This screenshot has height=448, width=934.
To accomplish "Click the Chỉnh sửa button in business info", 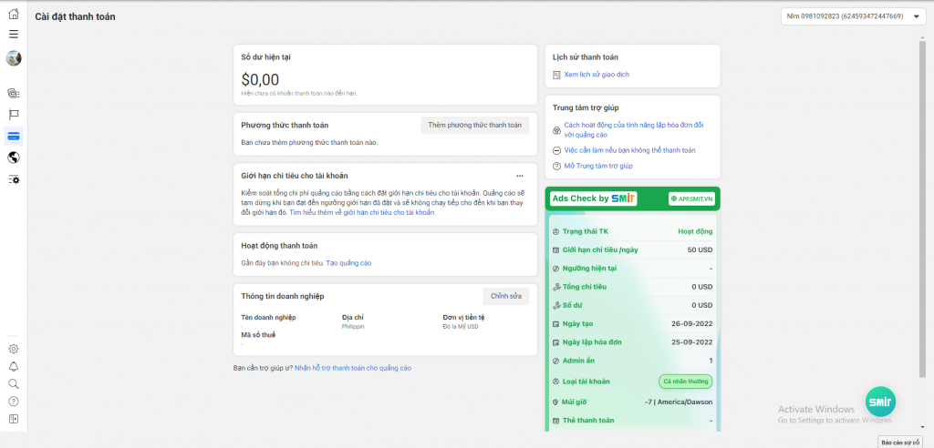I will [x=505, y=296].
